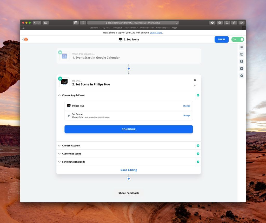
Task: Open the favorites grid icon
Action: [24, 28]
